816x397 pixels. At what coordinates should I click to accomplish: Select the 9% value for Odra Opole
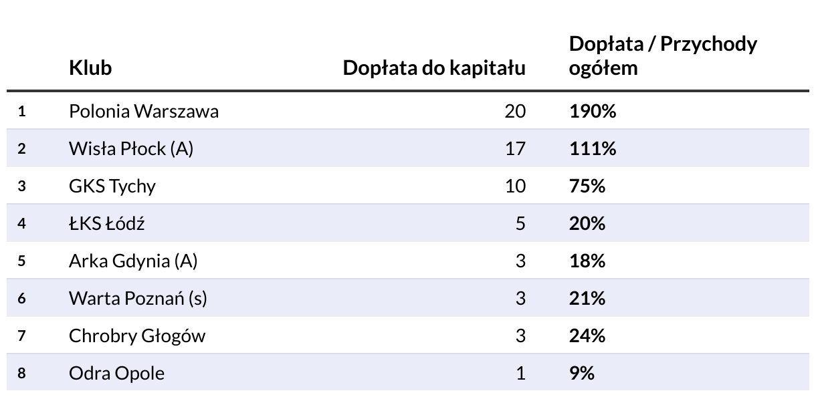(x=582, y=373)
